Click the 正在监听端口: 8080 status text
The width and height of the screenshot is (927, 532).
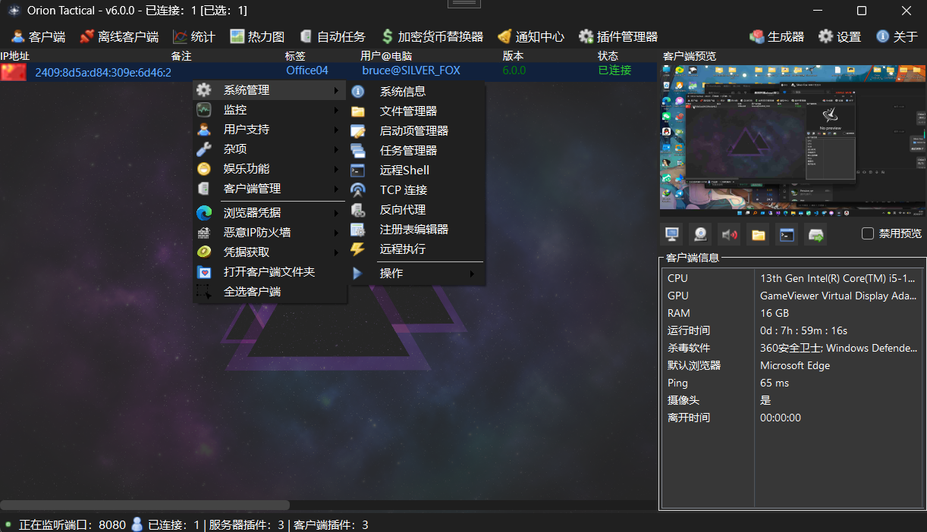[72, 524]
